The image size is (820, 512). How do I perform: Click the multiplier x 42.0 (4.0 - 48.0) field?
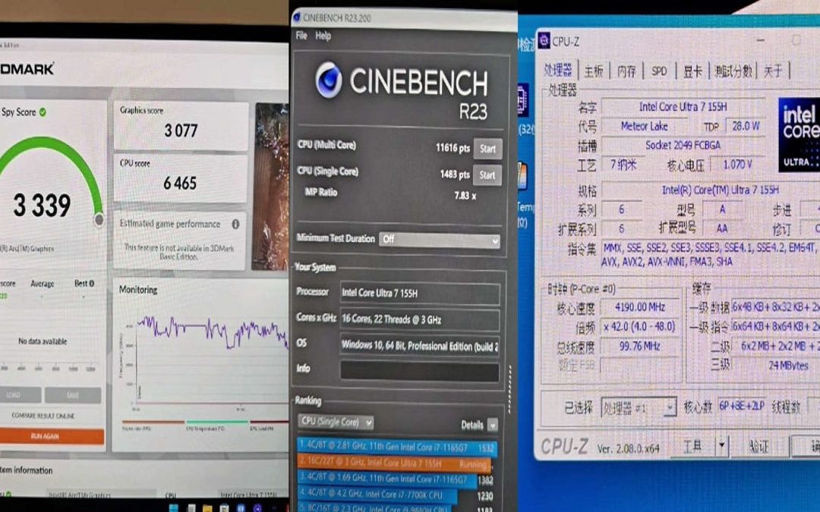tap(639, 327)
